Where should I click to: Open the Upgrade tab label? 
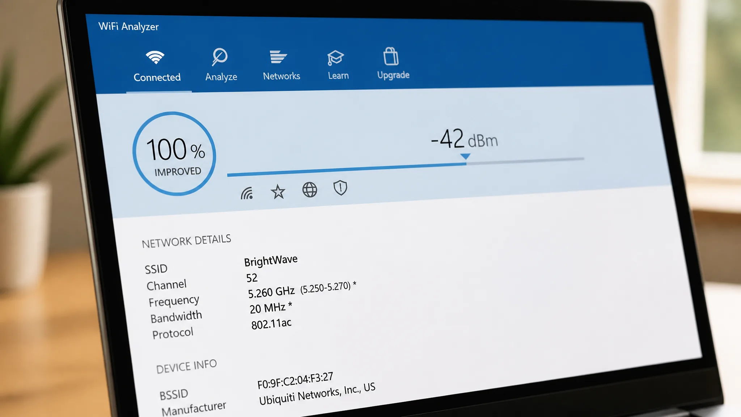[x=393, y=75]
